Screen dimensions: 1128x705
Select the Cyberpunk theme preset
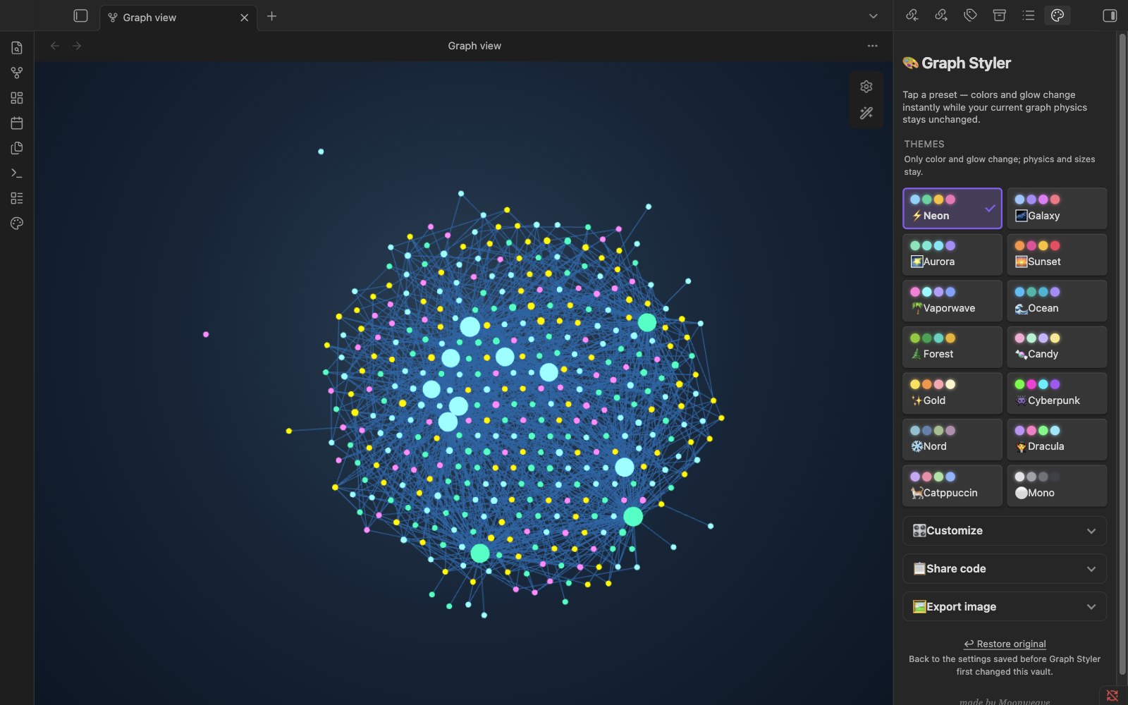1057,393
